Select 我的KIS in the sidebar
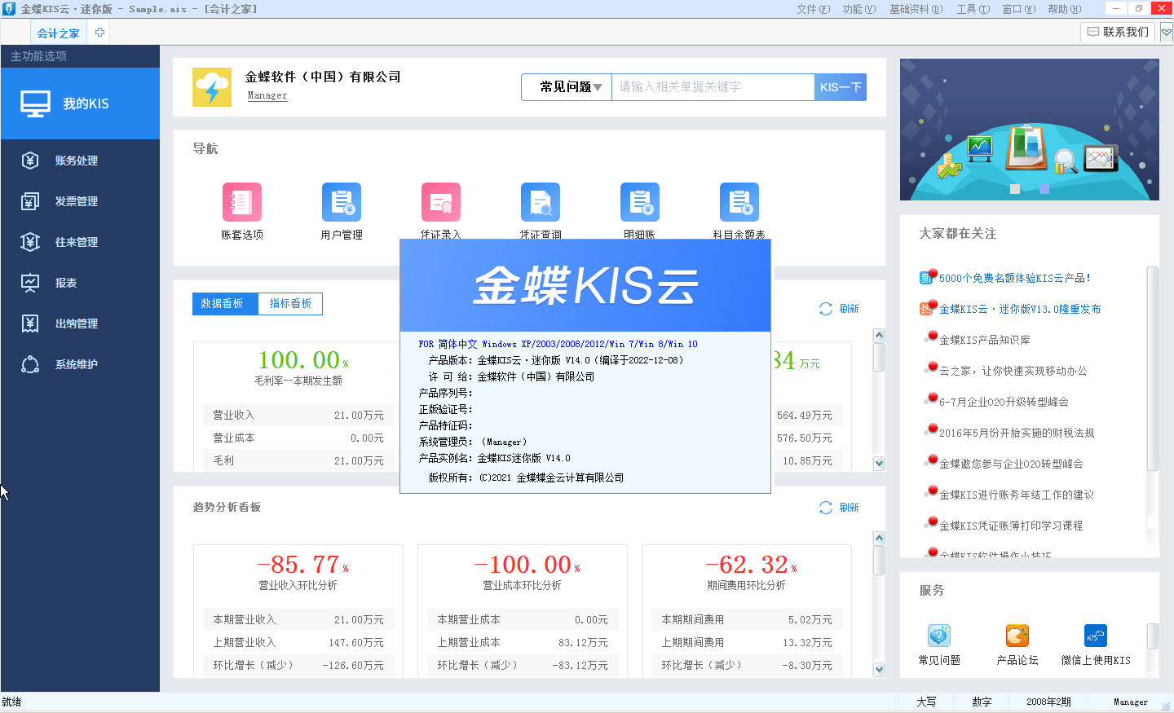The height and width of the screenshot is (713, 1174). [80, 103]
